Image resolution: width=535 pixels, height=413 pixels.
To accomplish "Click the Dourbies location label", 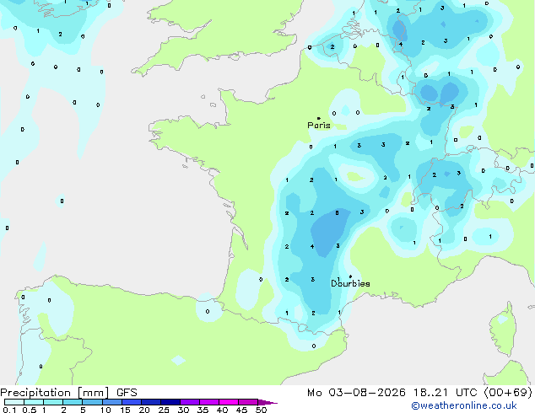I will (350, 283).
